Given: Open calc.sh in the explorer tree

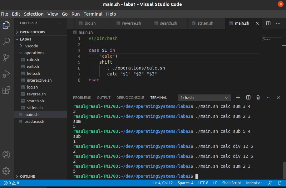Looking at the screenshot, I should (40, 60).
